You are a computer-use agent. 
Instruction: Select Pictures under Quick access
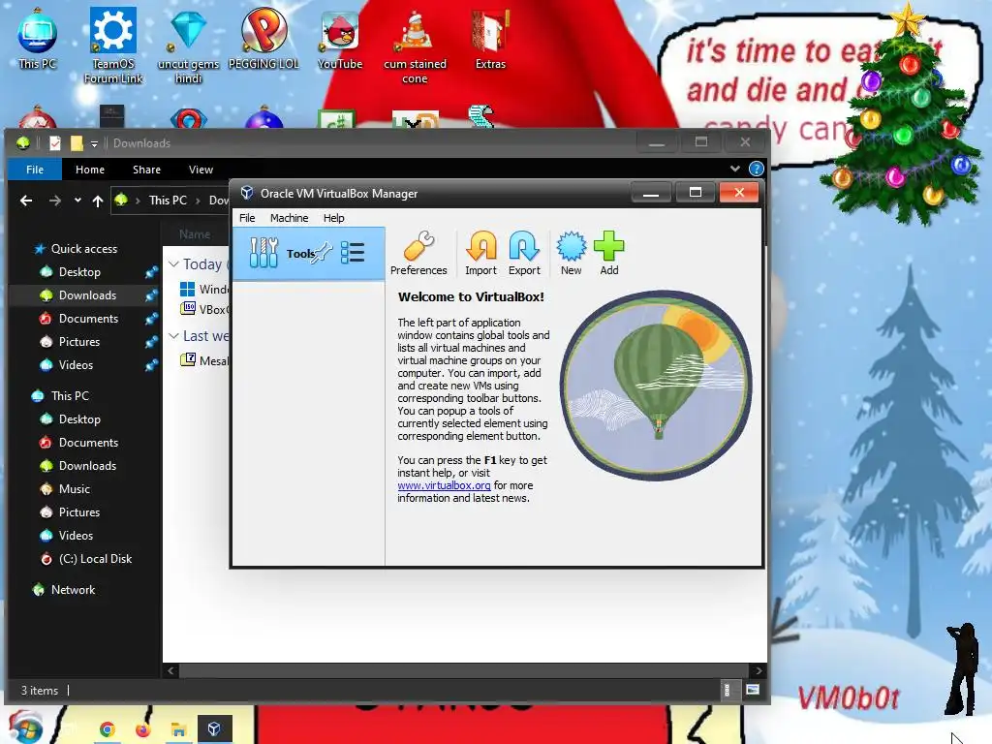click(x=78, y=342)
